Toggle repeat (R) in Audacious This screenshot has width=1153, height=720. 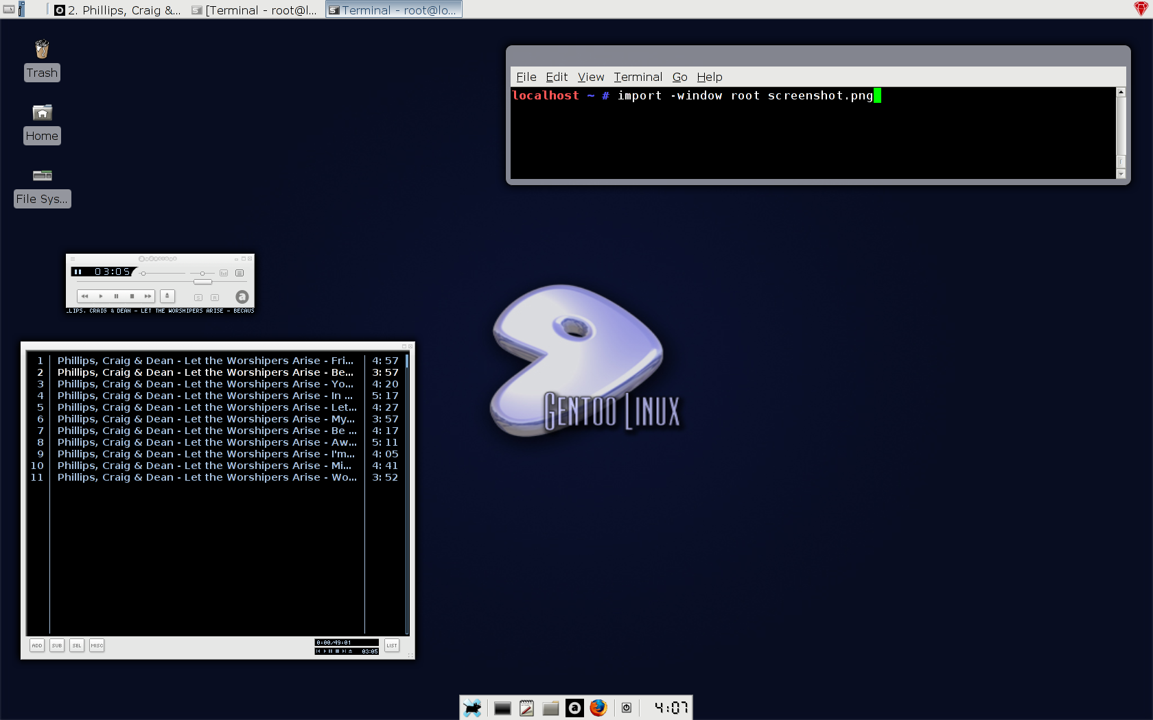tap(215, 298)
